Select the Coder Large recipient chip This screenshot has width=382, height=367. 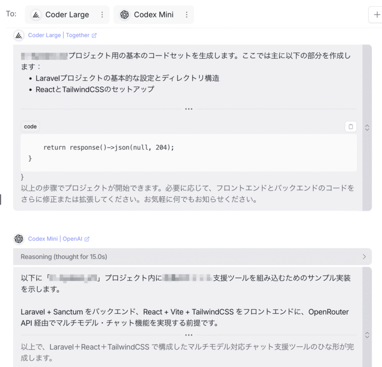(x=67, y=15)
